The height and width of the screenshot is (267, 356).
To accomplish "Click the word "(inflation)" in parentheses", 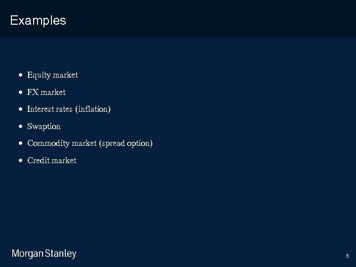I will coord(93,109).
